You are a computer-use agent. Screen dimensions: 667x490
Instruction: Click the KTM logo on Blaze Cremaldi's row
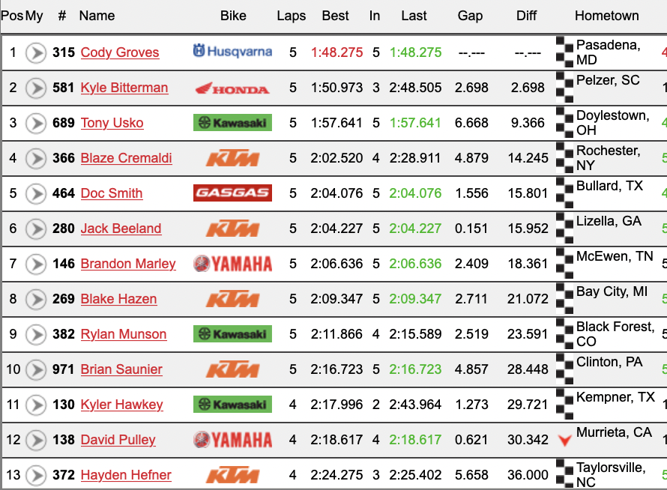coord(233,158)
